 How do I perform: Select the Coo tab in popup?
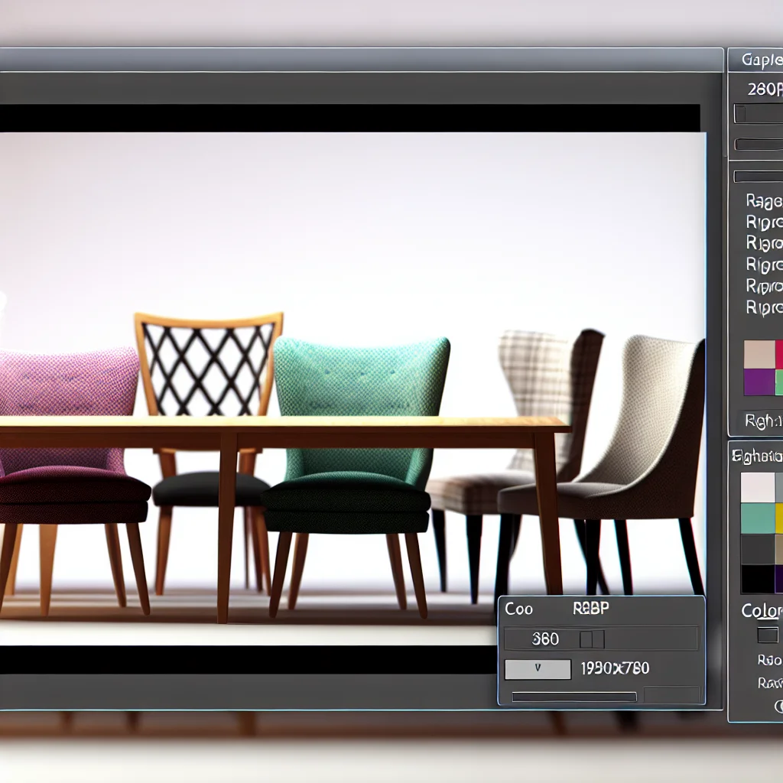point(519,609)
